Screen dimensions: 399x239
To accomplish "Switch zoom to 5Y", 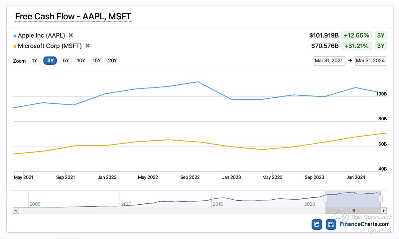I will click(66, 60).
